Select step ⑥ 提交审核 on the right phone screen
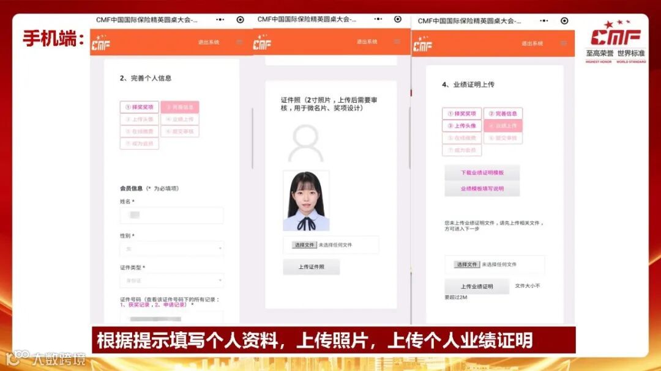Screen dimensions: 661x371 pyautogui.click(x=503, y=138)
